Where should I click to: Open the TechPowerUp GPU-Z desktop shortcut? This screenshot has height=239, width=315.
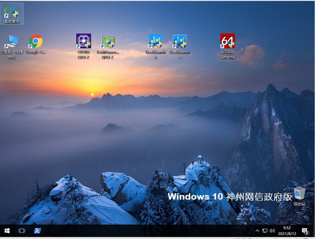108,47
